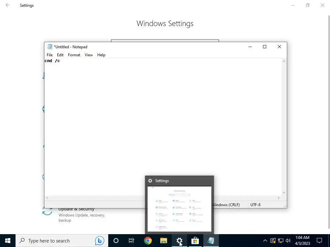Open Cortana from the taskbar
Image resolution: width=330 pixels, height=247 pixels.
point(116,241)
